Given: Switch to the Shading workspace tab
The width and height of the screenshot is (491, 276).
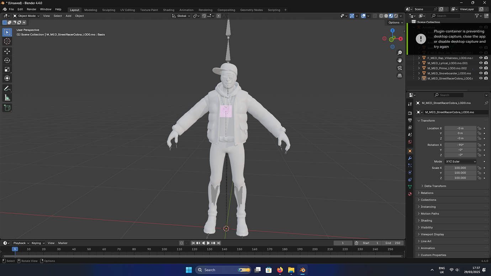Looking at the screenshot, I should tap(169, 10).
